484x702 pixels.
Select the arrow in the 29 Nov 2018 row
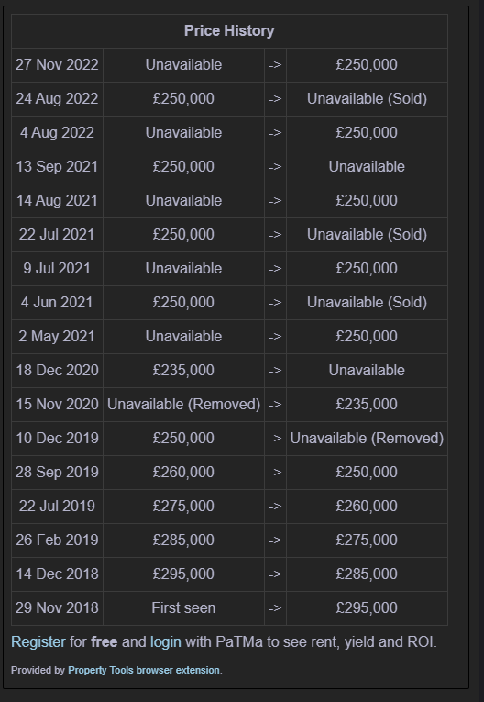275,608
